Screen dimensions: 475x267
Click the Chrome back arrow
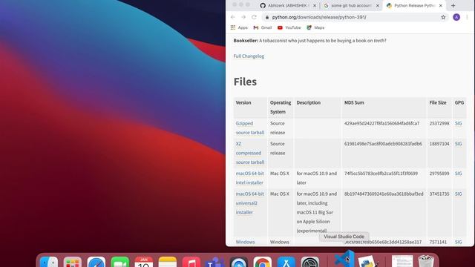click(232, 17)
